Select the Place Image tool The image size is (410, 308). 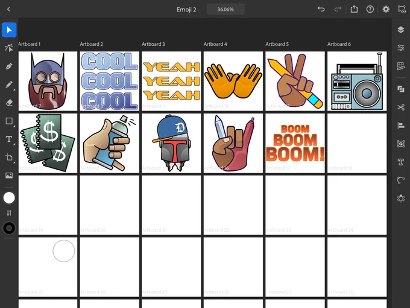click(9, 176)
